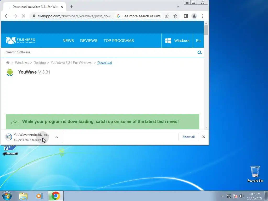Image resolution: width=268 pixels, height=201 pixels.
Task: Open YouWave 3.31 For Windows breadcrumb
Action: [x=71, y=63]
